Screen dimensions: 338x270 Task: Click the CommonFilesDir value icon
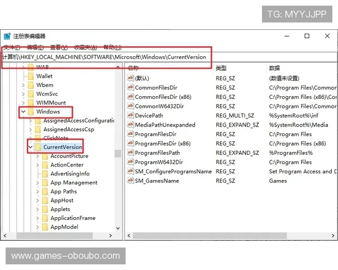130,88
